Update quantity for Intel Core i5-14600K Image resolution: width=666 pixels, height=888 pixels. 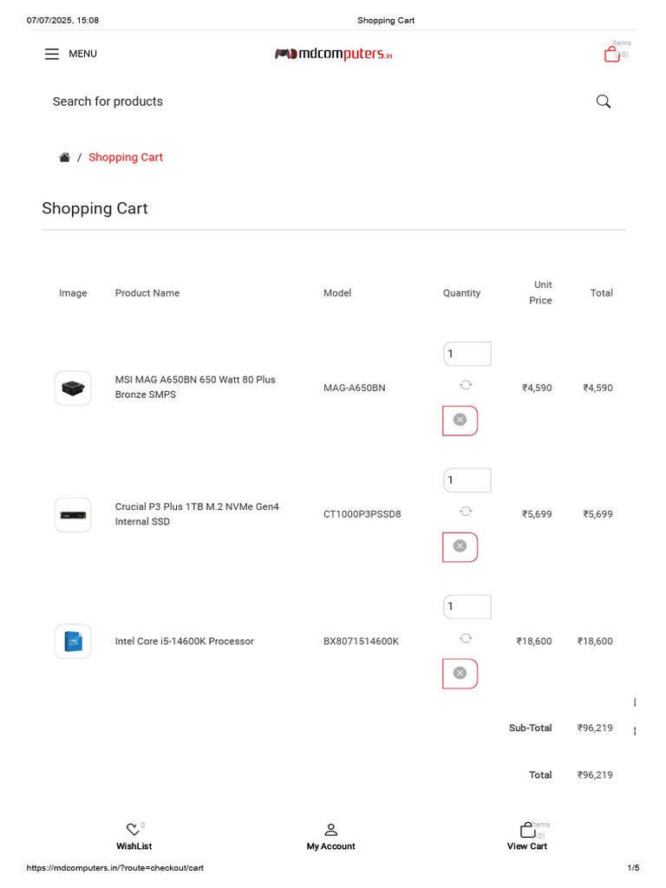pyautogui.click(x=466, y=638)
